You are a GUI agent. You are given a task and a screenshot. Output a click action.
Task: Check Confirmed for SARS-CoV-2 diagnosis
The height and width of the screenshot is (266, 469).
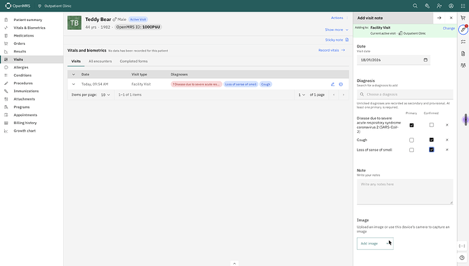pos(432,125)
